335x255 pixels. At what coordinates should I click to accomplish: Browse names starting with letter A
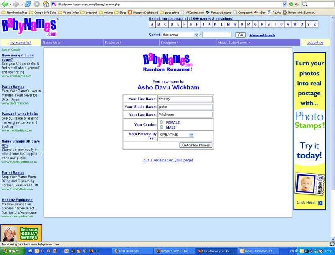[x=152, y=24]
